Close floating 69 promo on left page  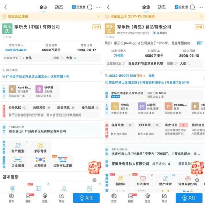94,180
